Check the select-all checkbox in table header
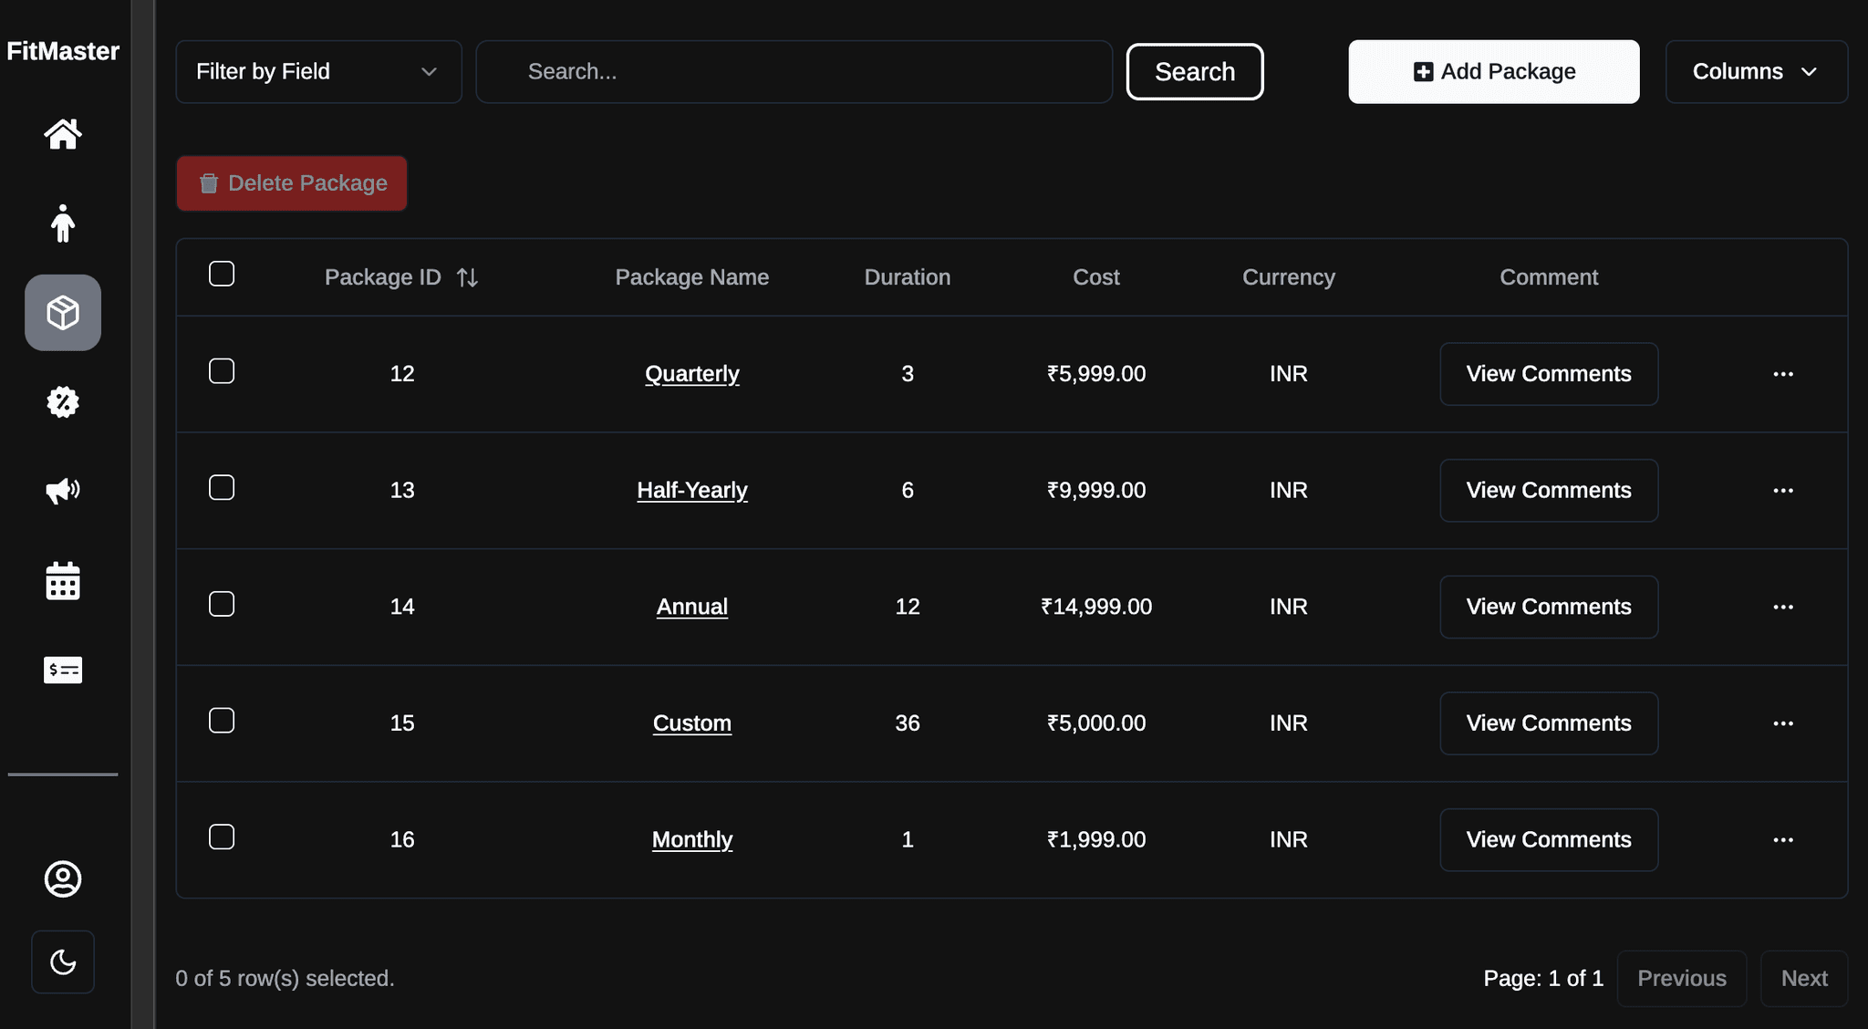The image size is (1868, 1029). click(x=222, y=273)
